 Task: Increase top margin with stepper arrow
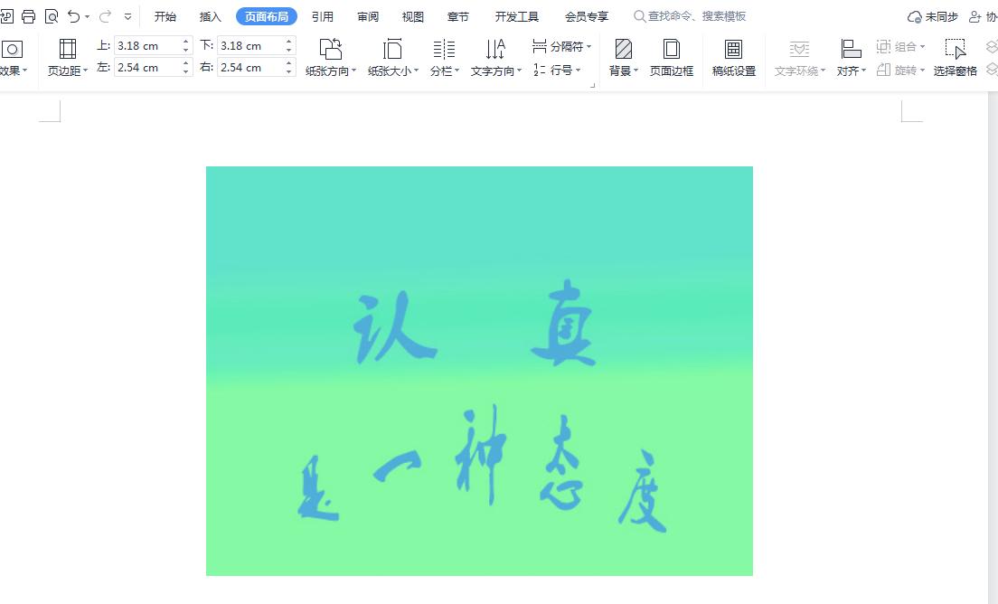[x=185, y=41]
